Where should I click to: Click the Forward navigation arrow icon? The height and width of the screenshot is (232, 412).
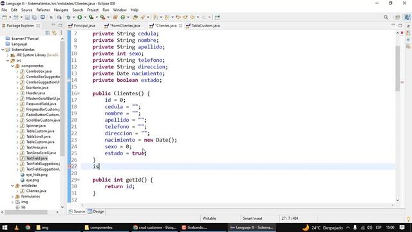(x=204, y=17)
